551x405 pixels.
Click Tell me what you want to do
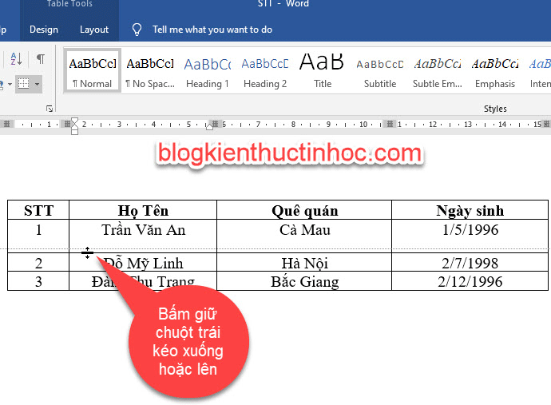point(212,30)
